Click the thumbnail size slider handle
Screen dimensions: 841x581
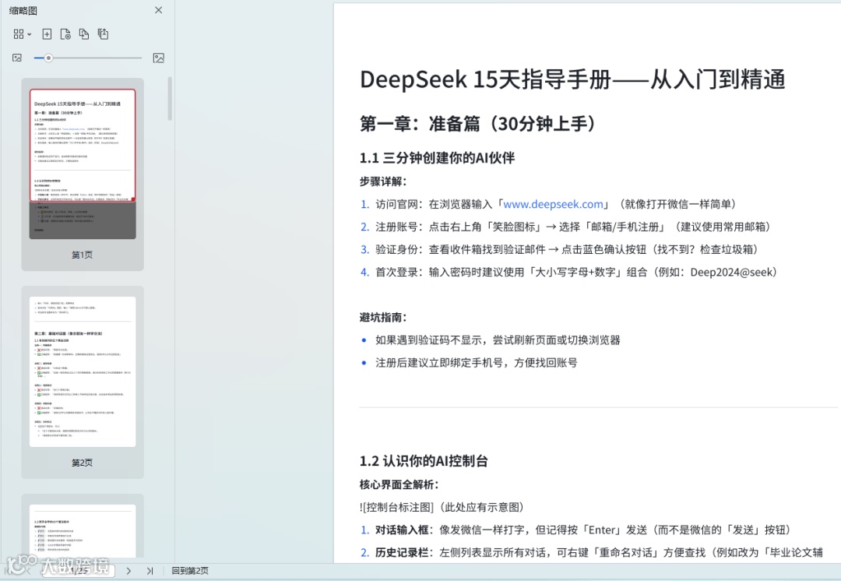coord(48,58)
